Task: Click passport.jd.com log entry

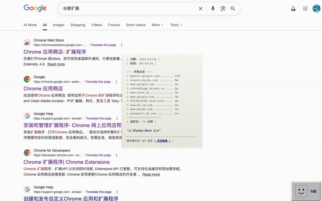Action: 153,113
